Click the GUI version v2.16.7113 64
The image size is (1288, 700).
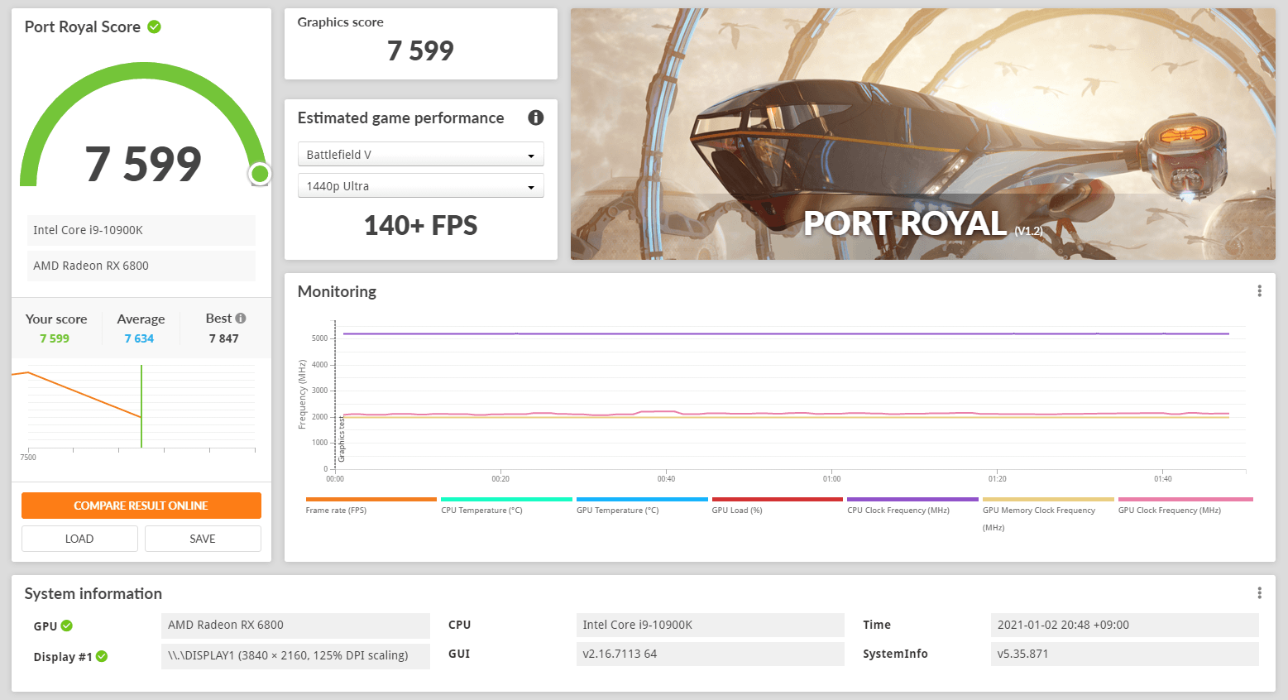coord(710,654)
